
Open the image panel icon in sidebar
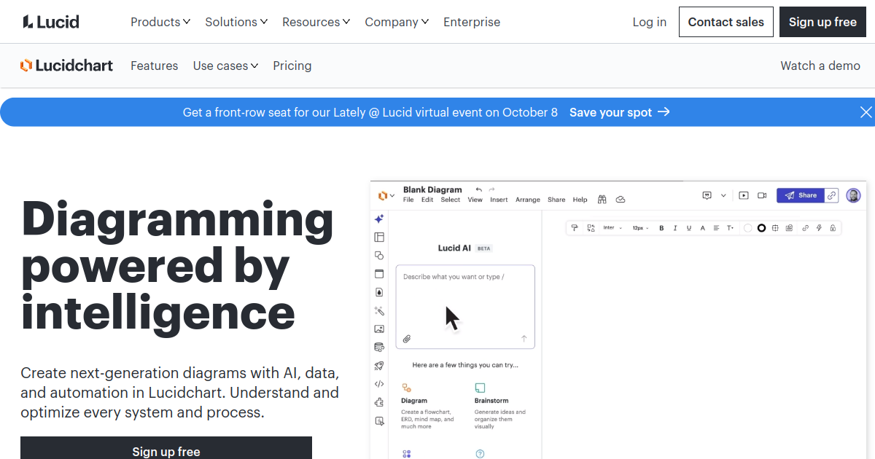coord(379,329)
